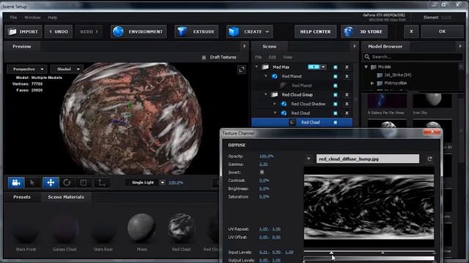Screen dimensions: 469x263
Task: Cancel with the X button beside OK
Action: pyautogui.click(x=411, y=31)
